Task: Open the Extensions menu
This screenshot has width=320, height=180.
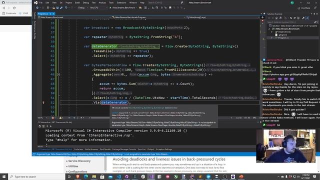Action: click(x=121, y=2)
